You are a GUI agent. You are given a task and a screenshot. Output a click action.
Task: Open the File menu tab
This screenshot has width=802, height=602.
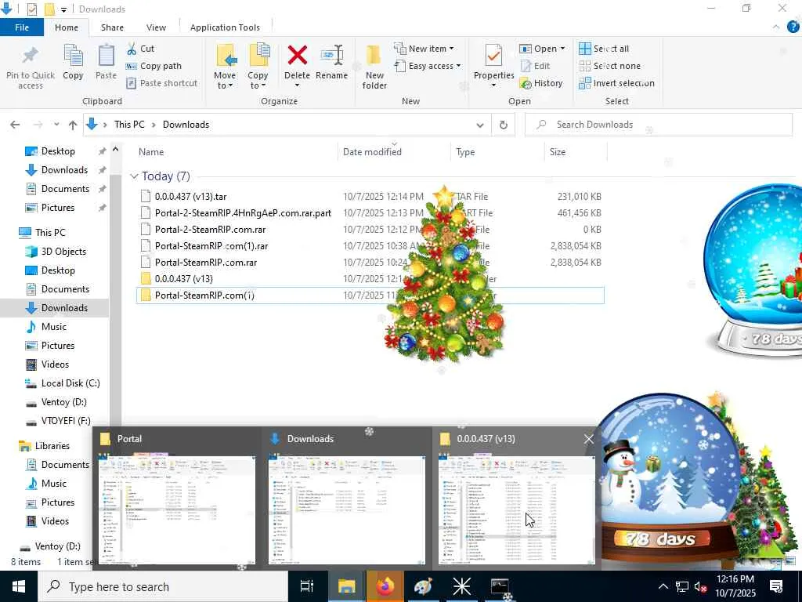pos(22,27)
